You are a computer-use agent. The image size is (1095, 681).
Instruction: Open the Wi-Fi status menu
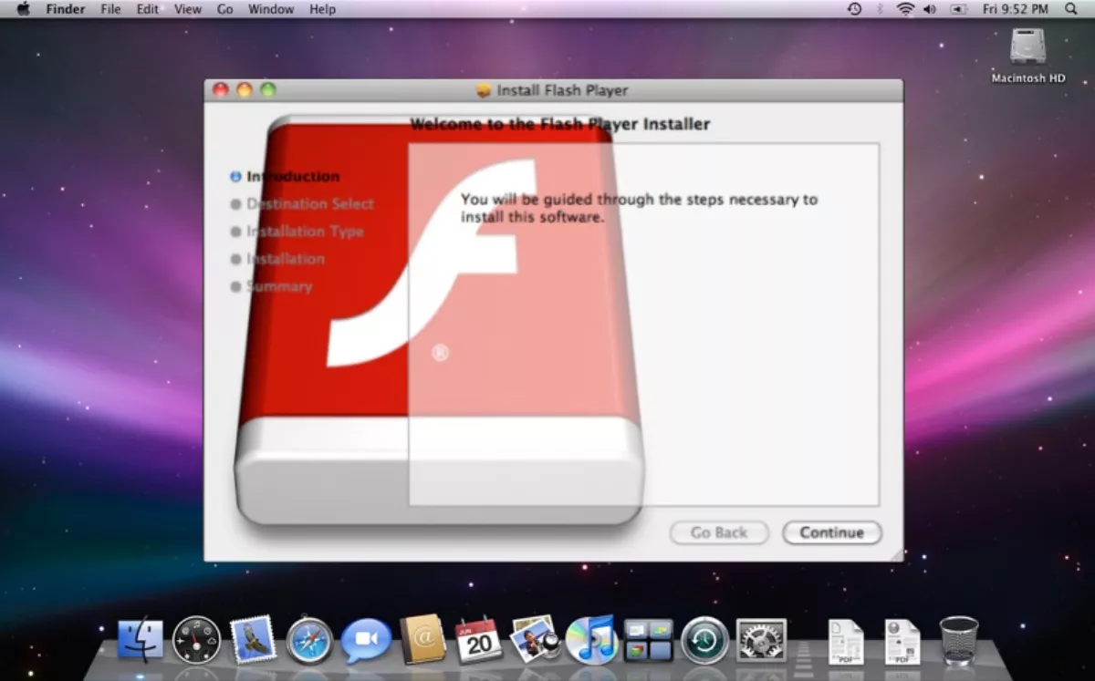tap(905, 9)
